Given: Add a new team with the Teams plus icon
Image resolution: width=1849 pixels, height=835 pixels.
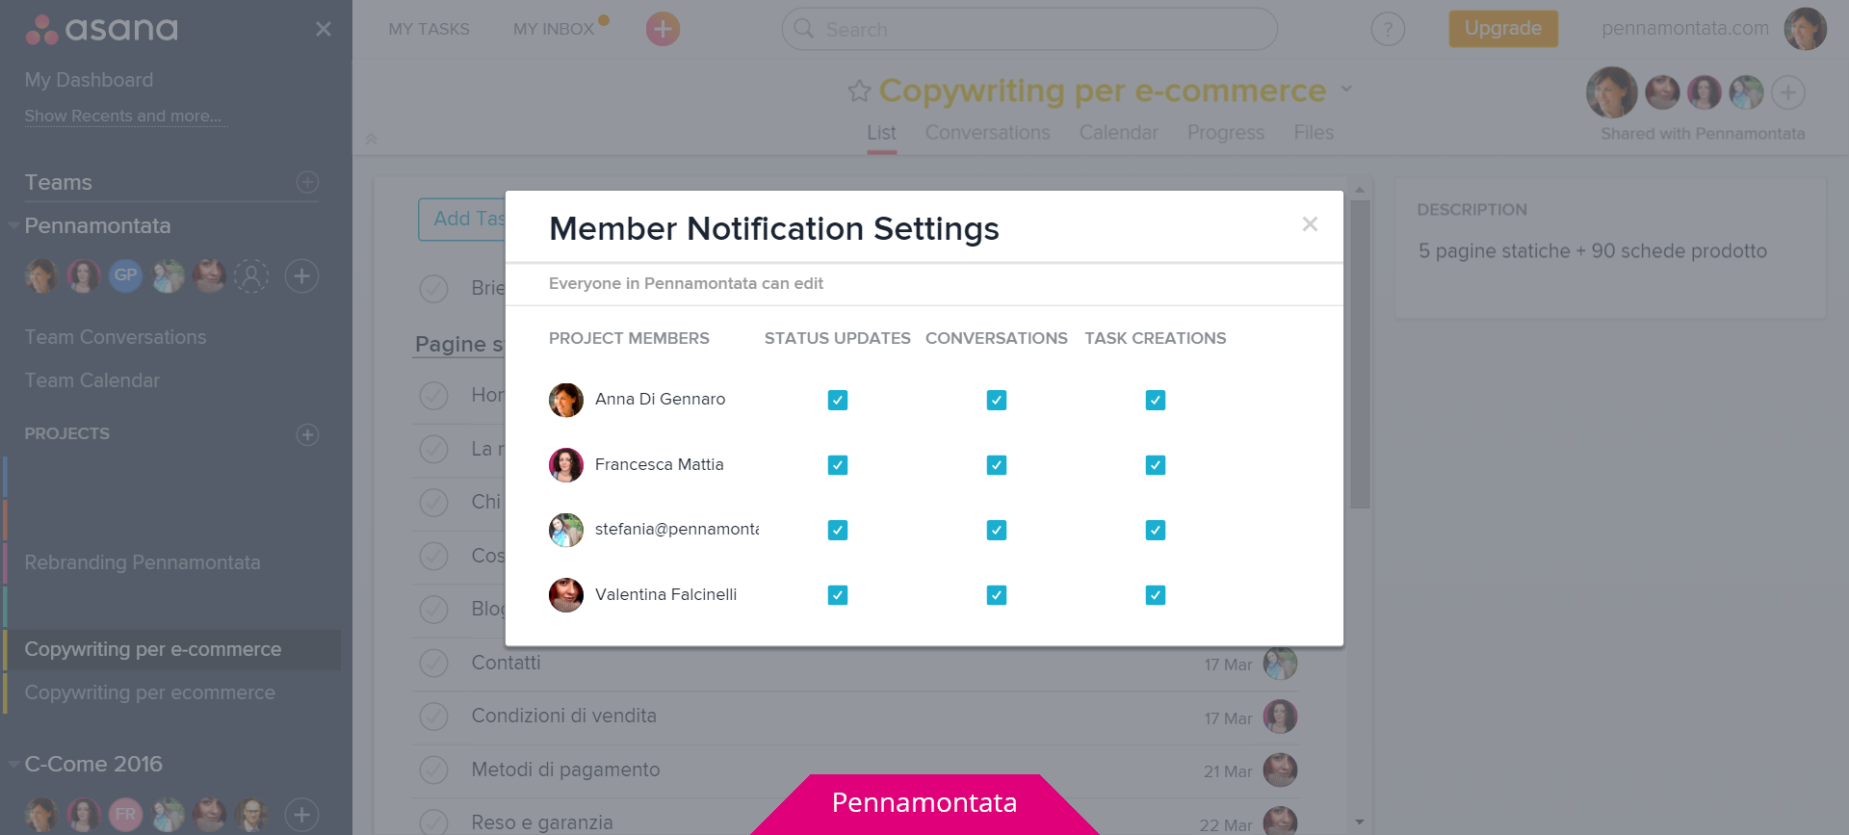Looking at the screenshot, I should 307,183.
